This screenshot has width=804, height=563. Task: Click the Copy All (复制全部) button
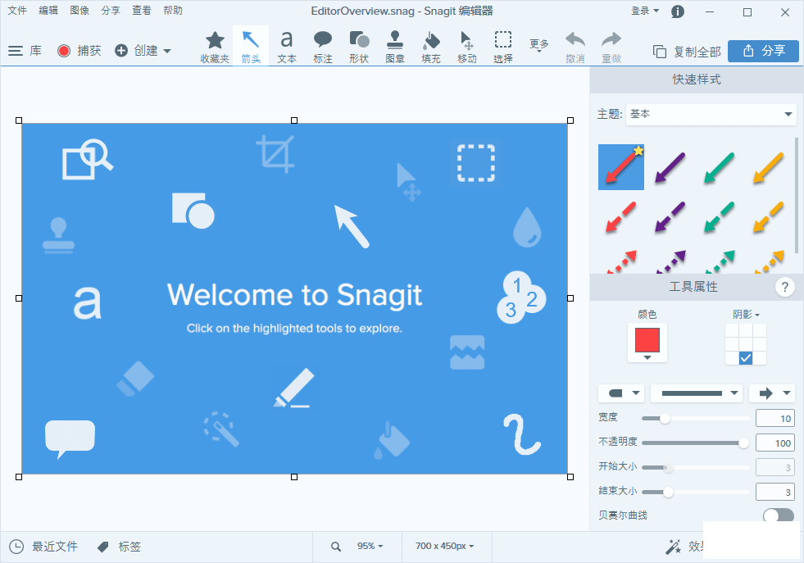687,52
